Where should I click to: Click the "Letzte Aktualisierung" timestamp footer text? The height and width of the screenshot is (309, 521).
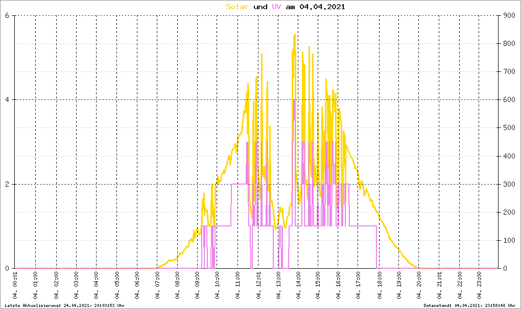(65, 305)
